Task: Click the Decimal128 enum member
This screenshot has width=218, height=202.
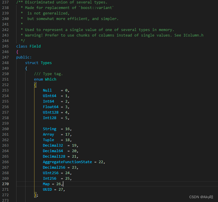Action: 54,156
